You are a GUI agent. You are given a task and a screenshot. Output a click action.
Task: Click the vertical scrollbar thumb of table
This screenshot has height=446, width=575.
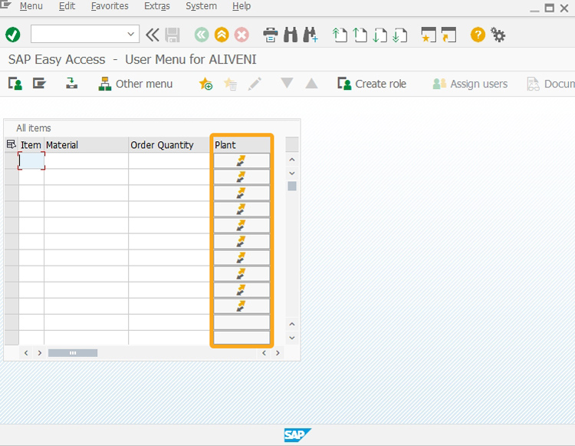(x=292, y=186)
